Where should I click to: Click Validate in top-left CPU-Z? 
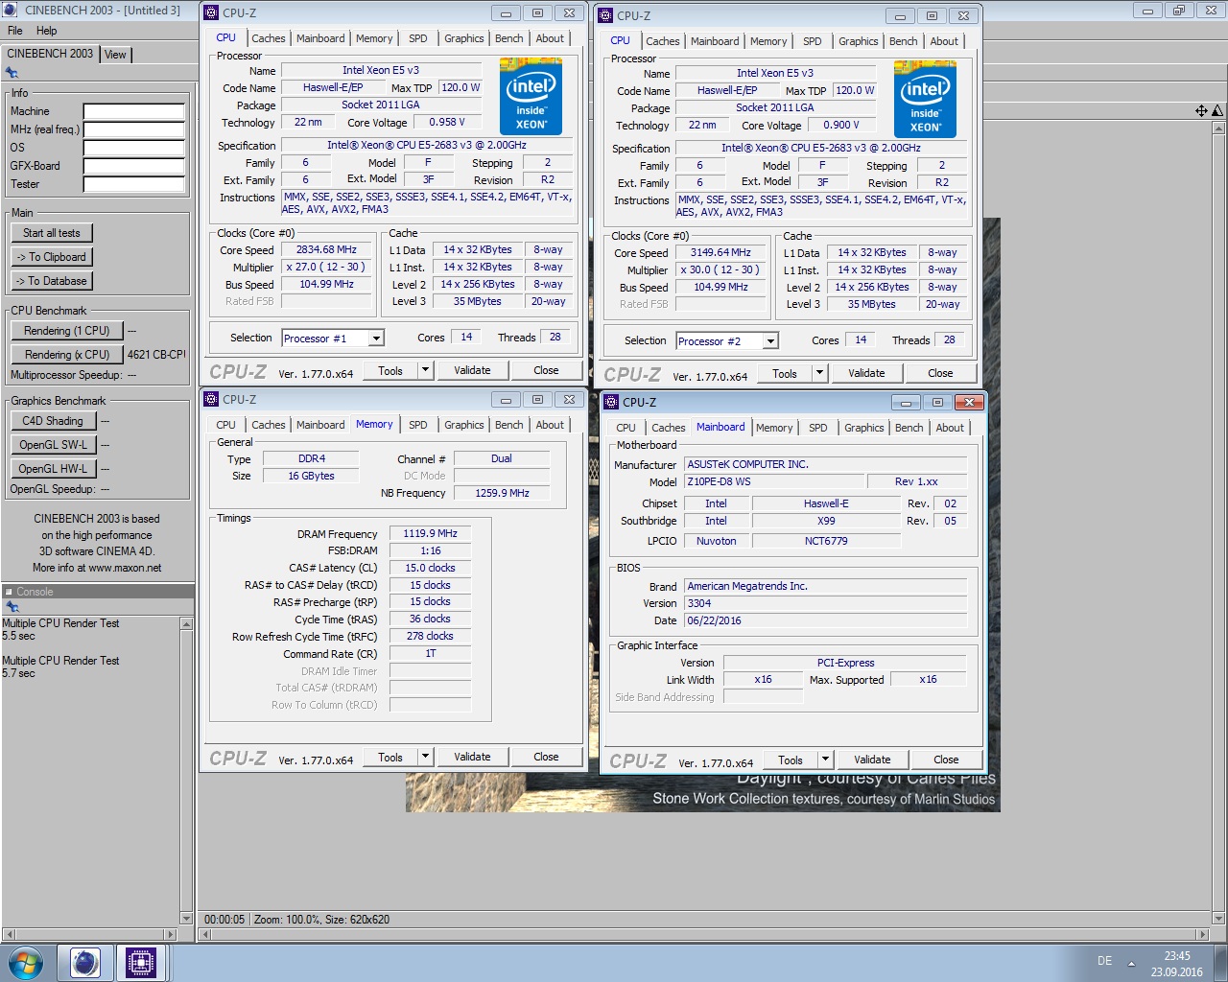point(472,370)
